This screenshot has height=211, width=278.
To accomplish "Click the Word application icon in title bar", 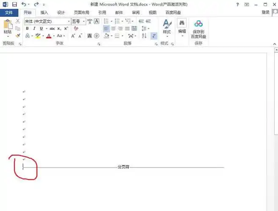I will tap(6, 4).
